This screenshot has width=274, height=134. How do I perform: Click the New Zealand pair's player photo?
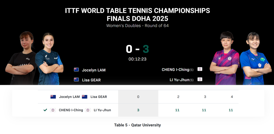pos(34,58)
